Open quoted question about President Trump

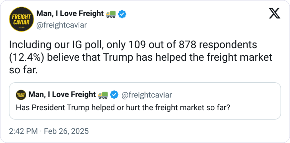coord(123,108)
